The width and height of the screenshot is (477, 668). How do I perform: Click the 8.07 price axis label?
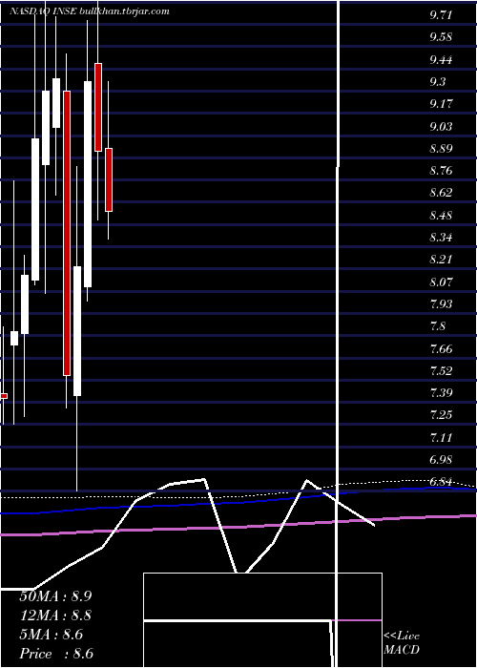pyautogui.click(x=441, y=282)
